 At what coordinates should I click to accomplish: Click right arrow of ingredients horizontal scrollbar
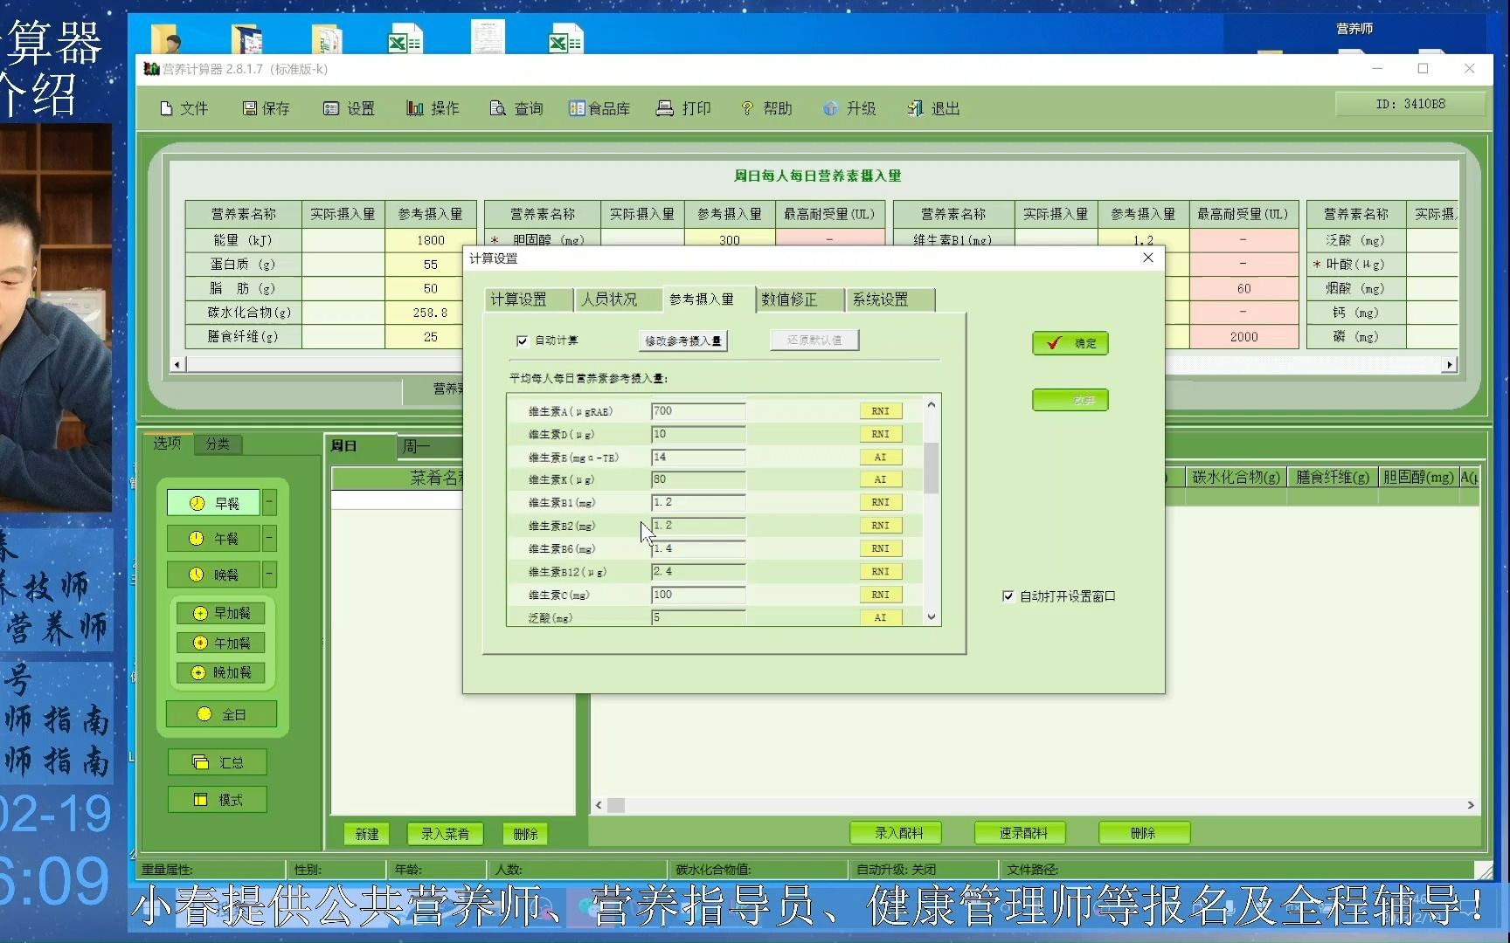tap(1471, 805)
